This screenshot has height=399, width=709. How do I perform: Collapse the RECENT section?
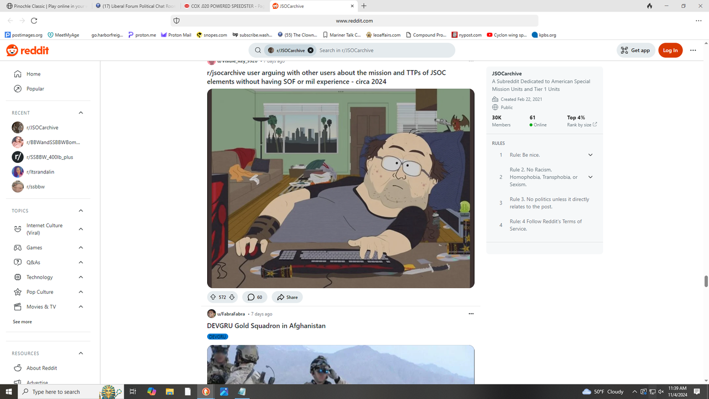81,112
